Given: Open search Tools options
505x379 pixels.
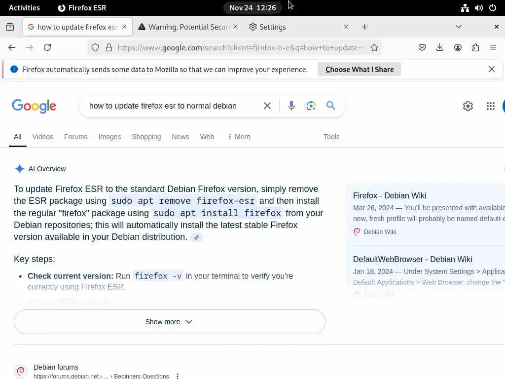Looking at the screenshot, I should tap(331, 137).
